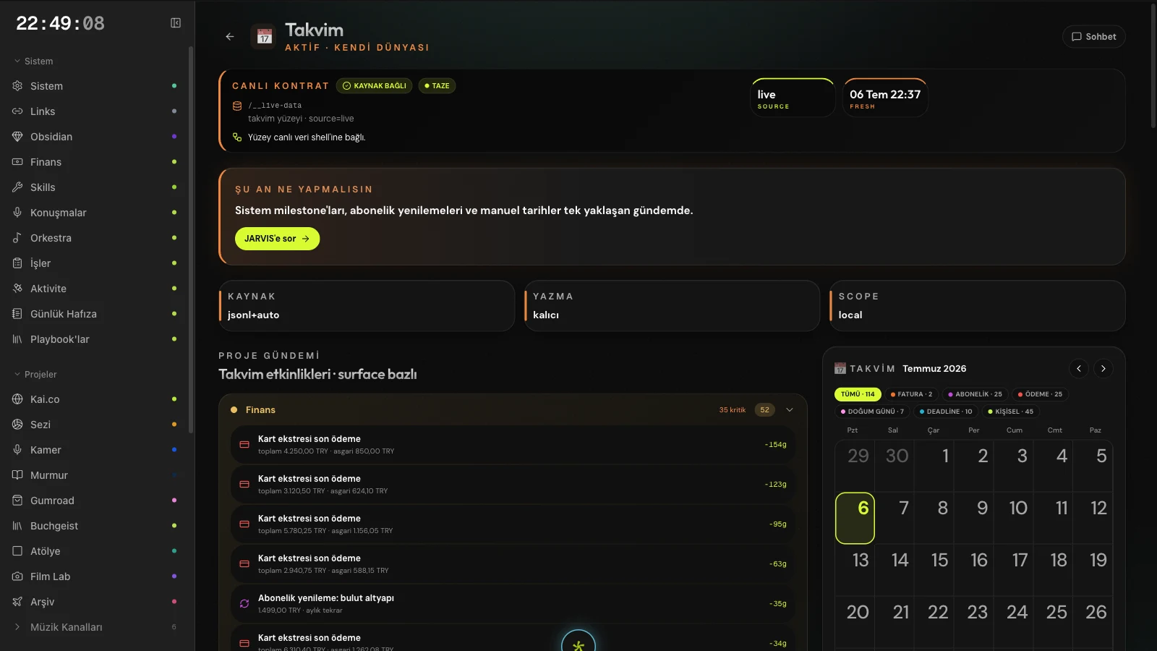Viewport: 1157px width, 651px height.
Task: Click the Orkestra music note icon
Action: 17,238
